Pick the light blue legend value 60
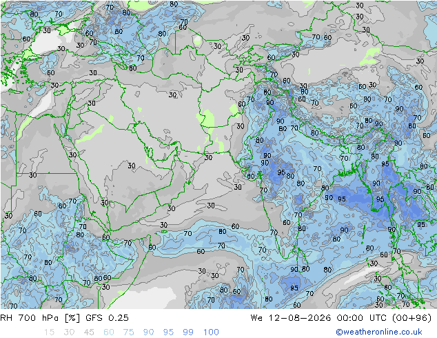 click(x=109, y=332)
